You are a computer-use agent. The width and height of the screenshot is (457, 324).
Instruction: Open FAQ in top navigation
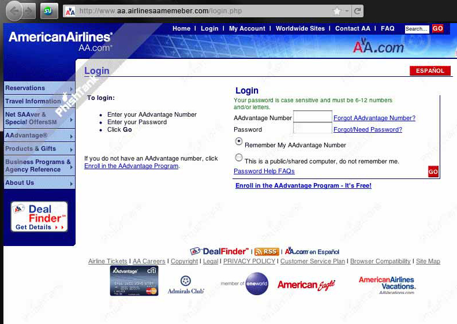pyautogui.click(x=388, y=28)
